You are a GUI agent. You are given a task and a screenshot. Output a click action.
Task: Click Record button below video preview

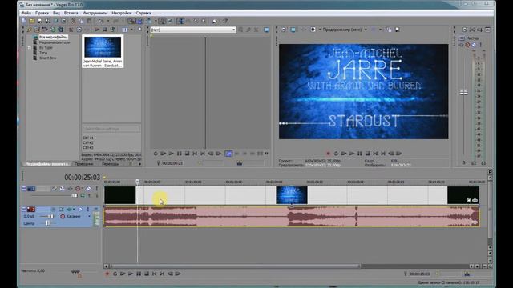point(328,154)
